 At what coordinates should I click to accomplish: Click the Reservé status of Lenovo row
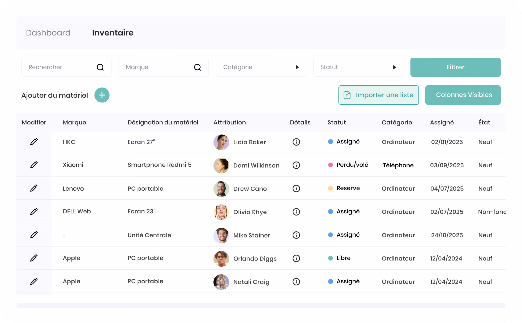click(344, 188)
